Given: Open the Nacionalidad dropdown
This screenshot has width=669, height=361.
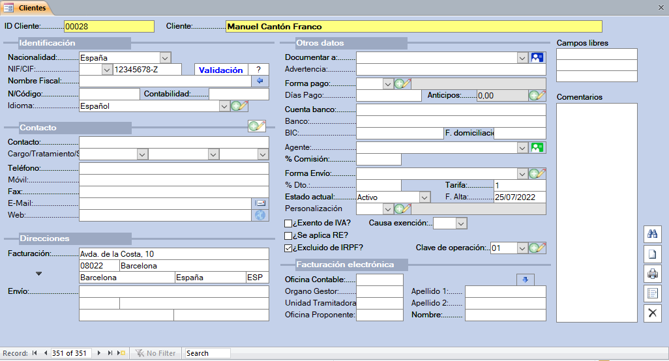Looking at the screenshot, I should pos(165,58).
